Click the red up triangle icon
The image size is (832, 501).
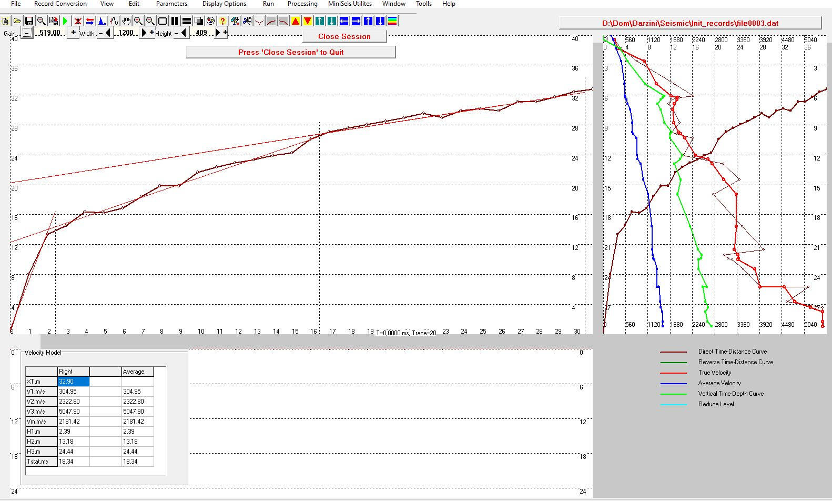click(x=296, y=21)
